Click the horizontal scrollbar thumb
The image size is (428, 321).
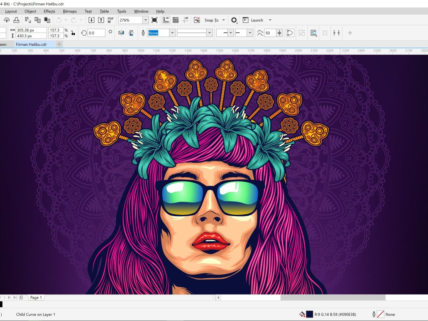(x=333, y=297)
